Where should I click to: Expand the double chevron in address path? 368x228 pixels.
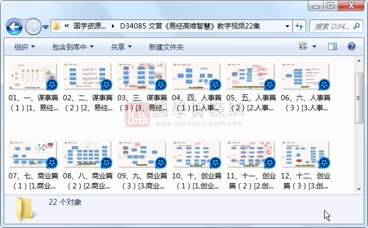point(67,26)
